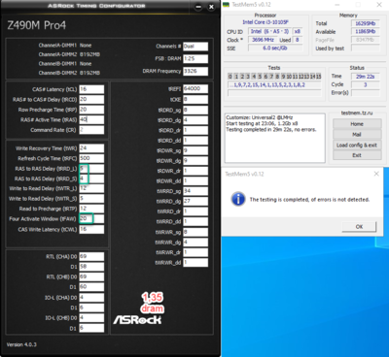
Task: Click the DRAM Frequency field
Action: [x=195, y=71]
